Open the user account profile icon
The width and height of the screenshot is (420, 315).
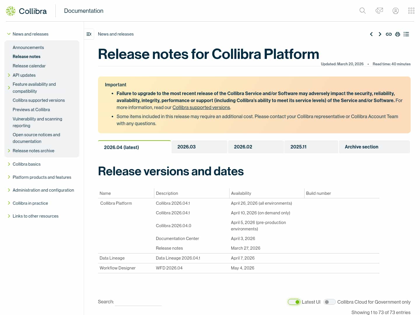click(395, 11)
